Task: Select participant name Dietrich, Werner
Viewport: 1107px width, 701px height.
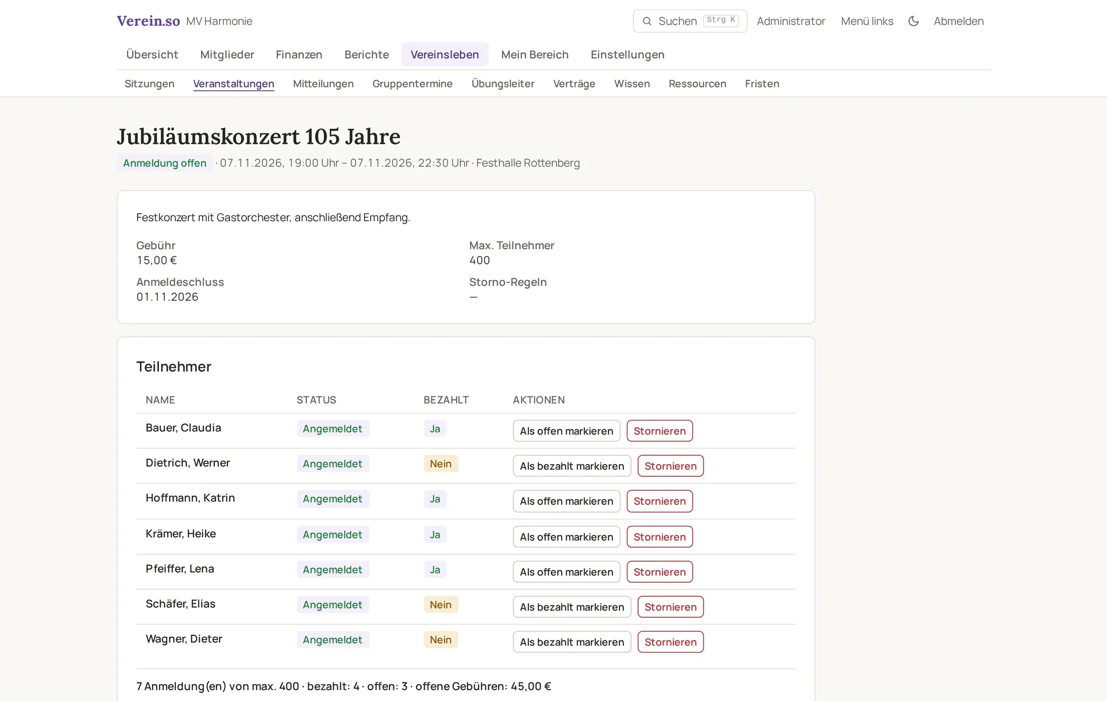Action: [x=188, y=463]
